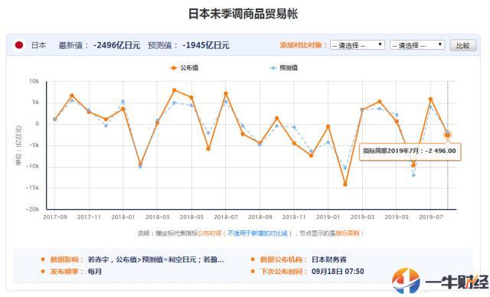Click the 2018-11 x-axis label
Viewport: 490px width, 297px height.
pos(294,217)
